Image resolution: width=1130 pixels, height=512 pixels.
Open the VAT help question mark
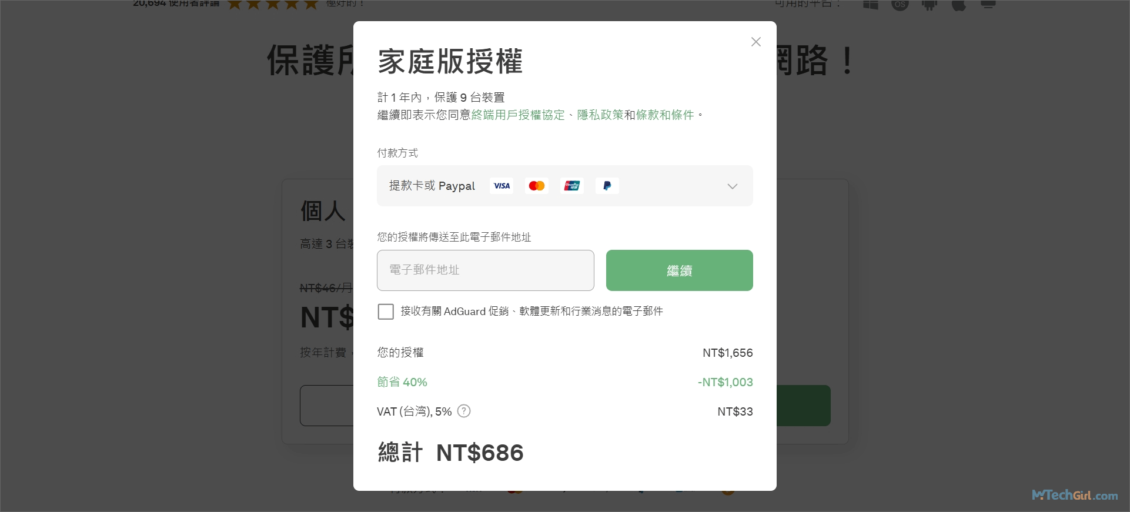tap(464, 411)
